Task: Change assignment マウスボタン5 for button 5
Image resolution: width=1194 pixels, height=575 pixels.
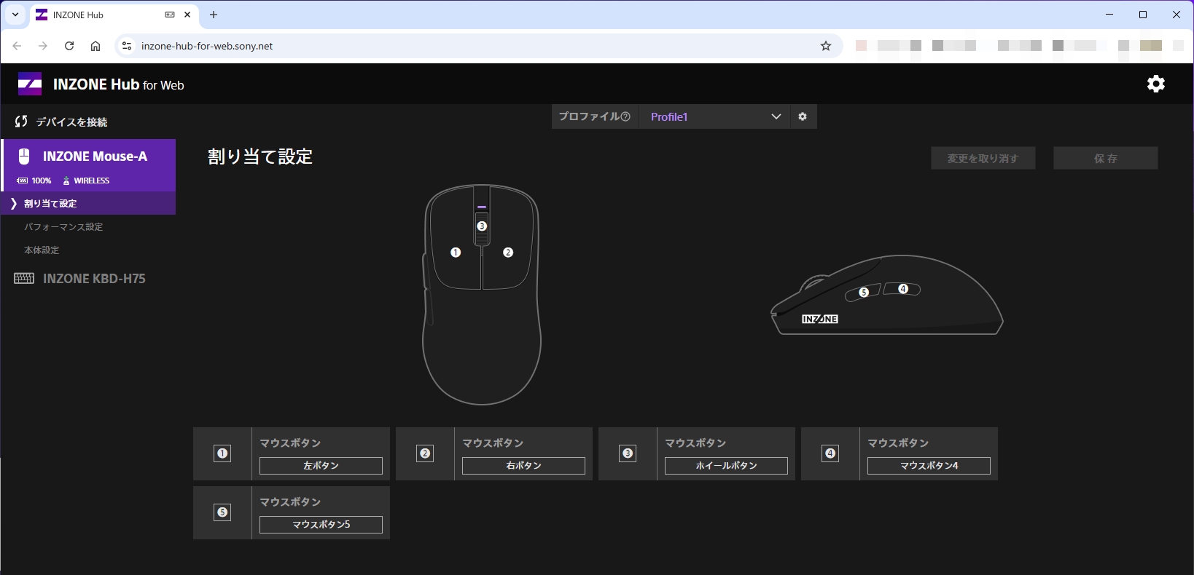Action: pos(321,525)
